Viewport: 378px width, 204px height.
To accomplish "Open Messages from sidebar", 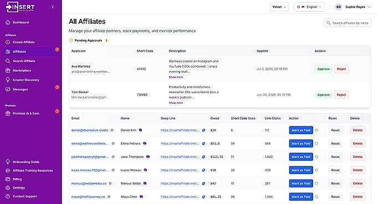I will (x=31, y=89).
